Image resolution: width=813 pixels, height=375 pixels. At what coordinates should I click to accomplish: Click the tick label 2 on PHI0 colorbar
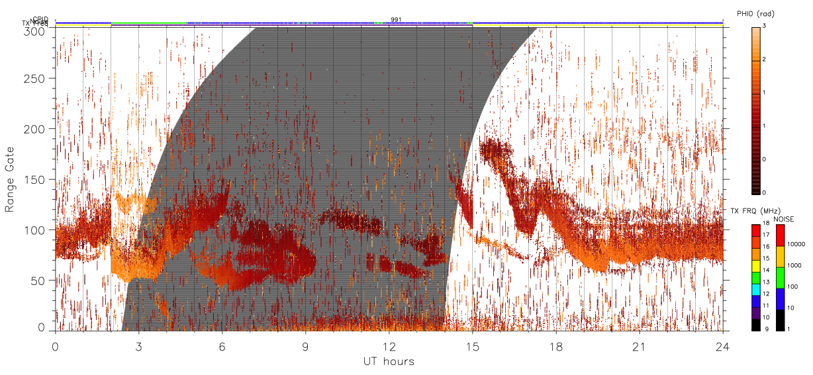[x=765, y=60]
